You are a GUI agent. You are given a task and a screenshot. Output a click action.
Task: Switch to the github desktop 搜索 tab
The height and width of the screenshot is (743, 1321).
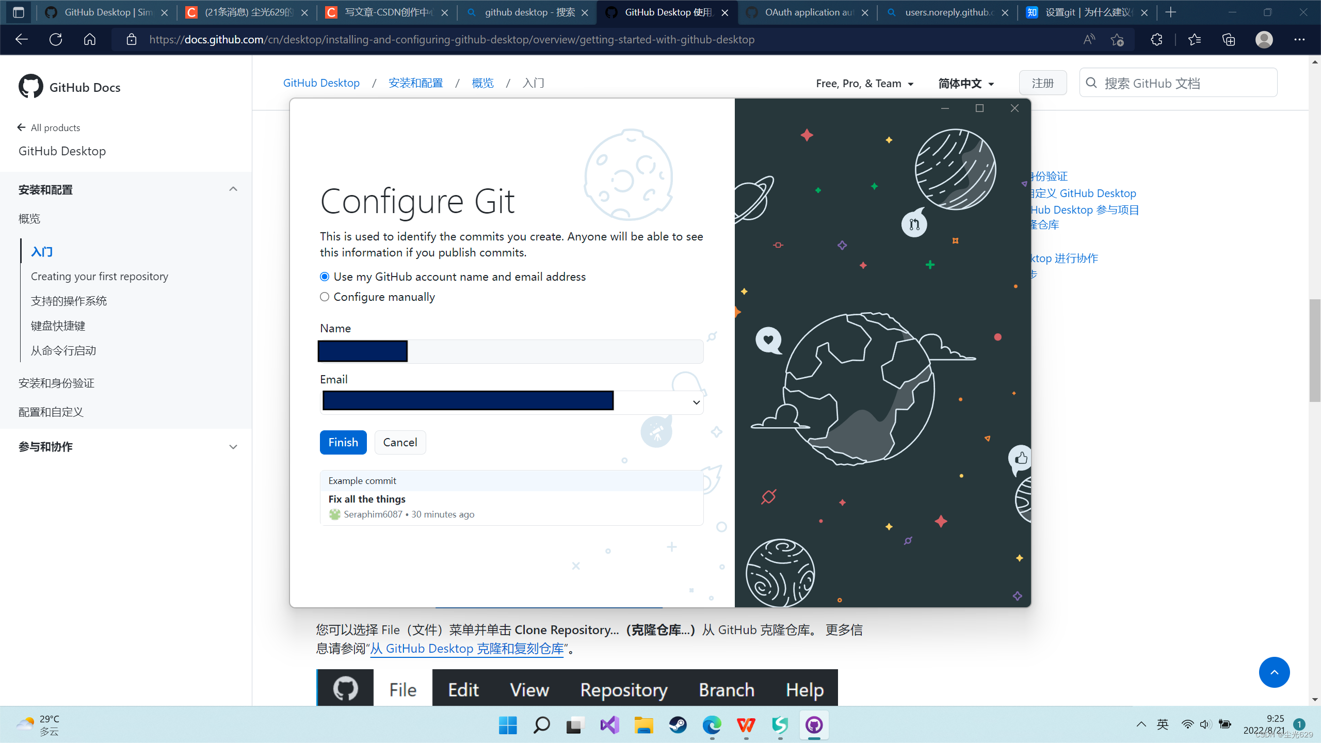(x=528, y=12)
